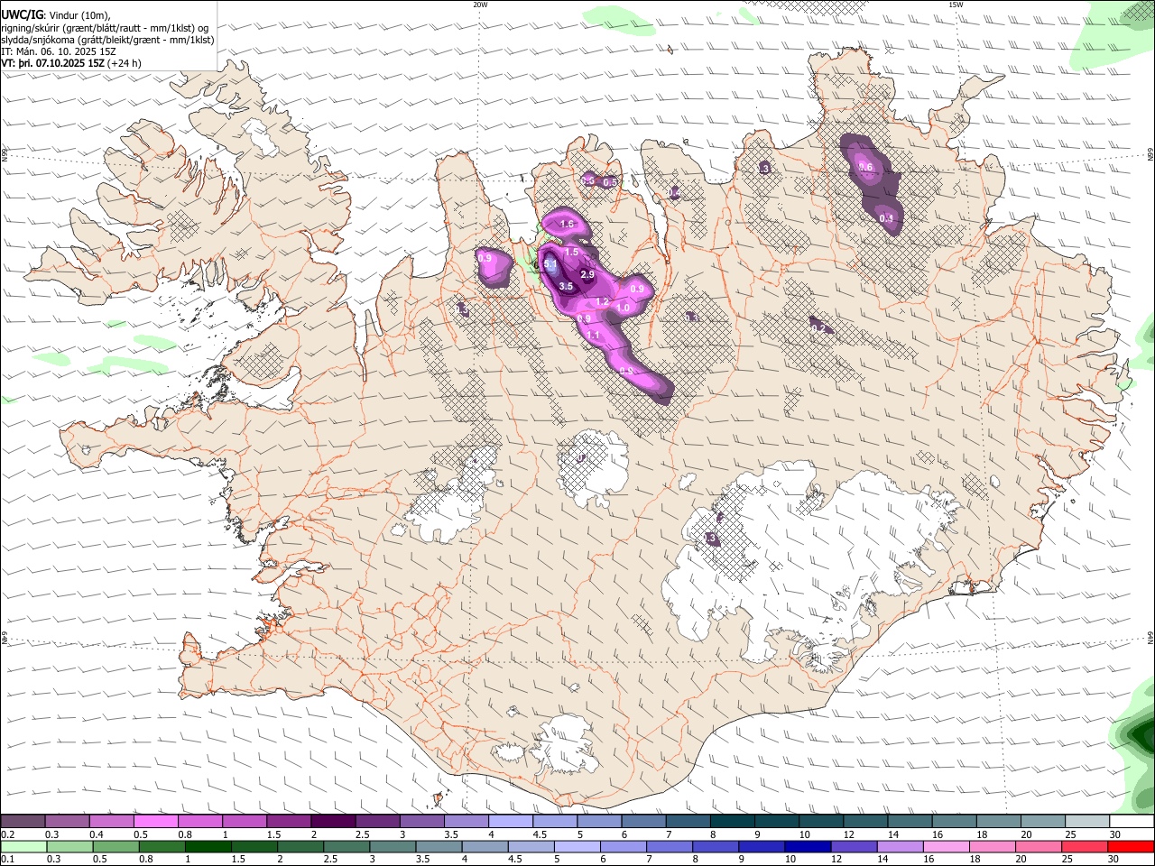The width and height of the screenshot is (1155, 866).
Task: Click the snow scale swatch between 0.2 and 0.3
Action: pyautogui.click(x=23, y=821)
